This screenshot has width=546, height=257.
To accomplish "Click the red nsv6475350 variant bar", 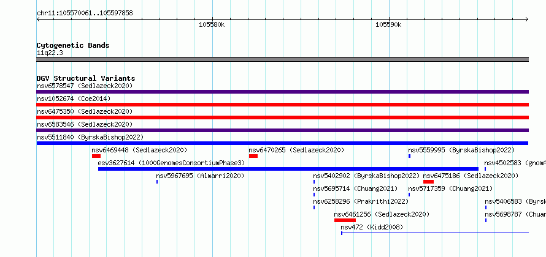I will tap(282, 117).
